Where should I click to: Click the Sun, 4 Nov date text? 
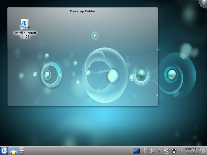[193, 153]
